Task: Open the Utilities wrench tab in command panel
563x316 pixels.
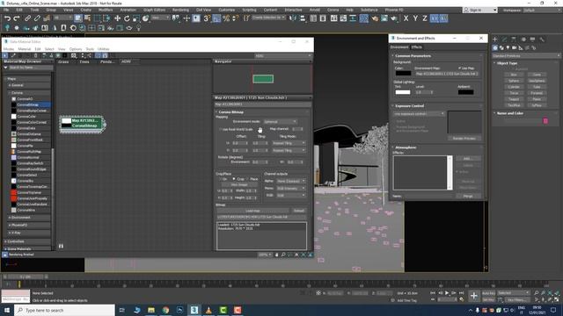Action: 542,39
